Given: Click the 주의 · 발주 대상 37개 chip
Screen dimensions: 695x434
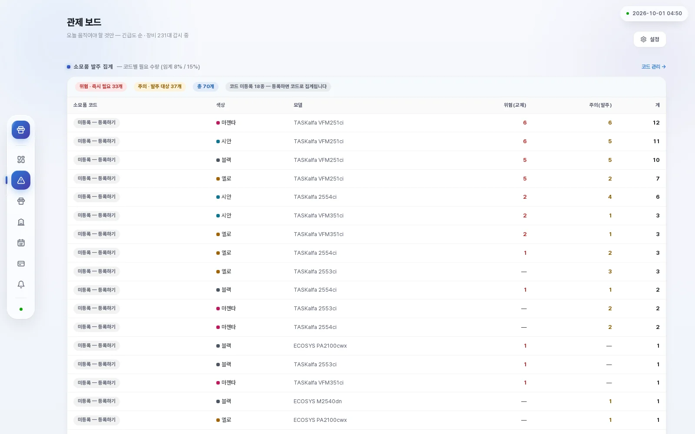Looking at the screenshot, I should [159, 86].
